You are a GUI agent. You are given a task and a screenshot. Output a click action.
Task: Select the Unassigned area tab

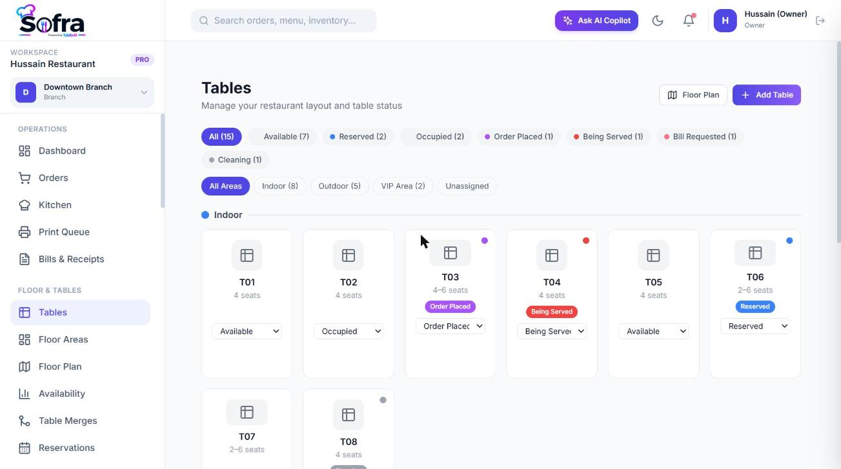(467, 186)
